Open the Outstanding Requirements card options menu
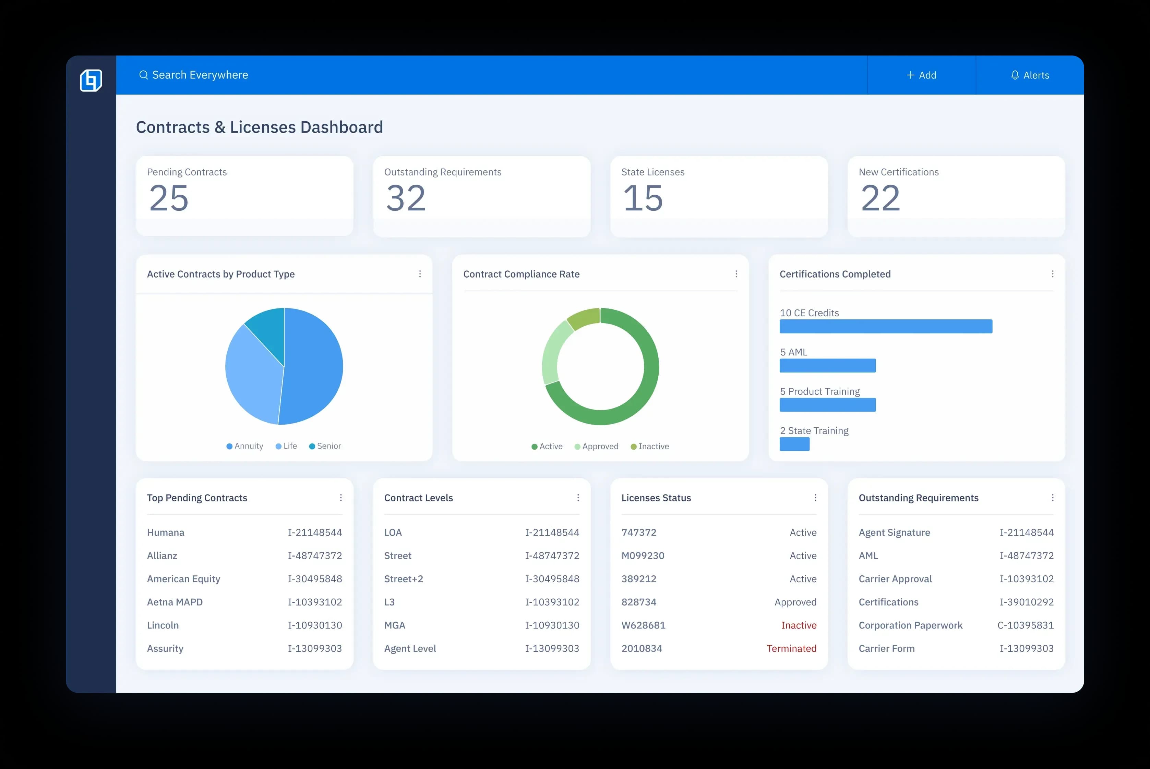Image resolution: width=1150 pixels, height=769 pixels. pyautogui.click(x=1053, y=497)
